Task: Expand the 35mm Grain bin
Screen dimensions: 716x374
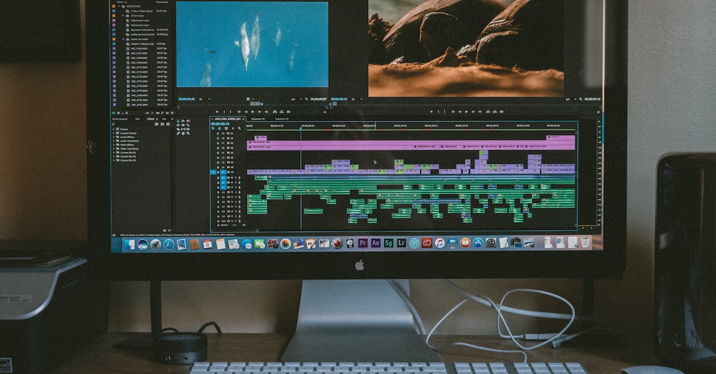Action: [123, 15]
